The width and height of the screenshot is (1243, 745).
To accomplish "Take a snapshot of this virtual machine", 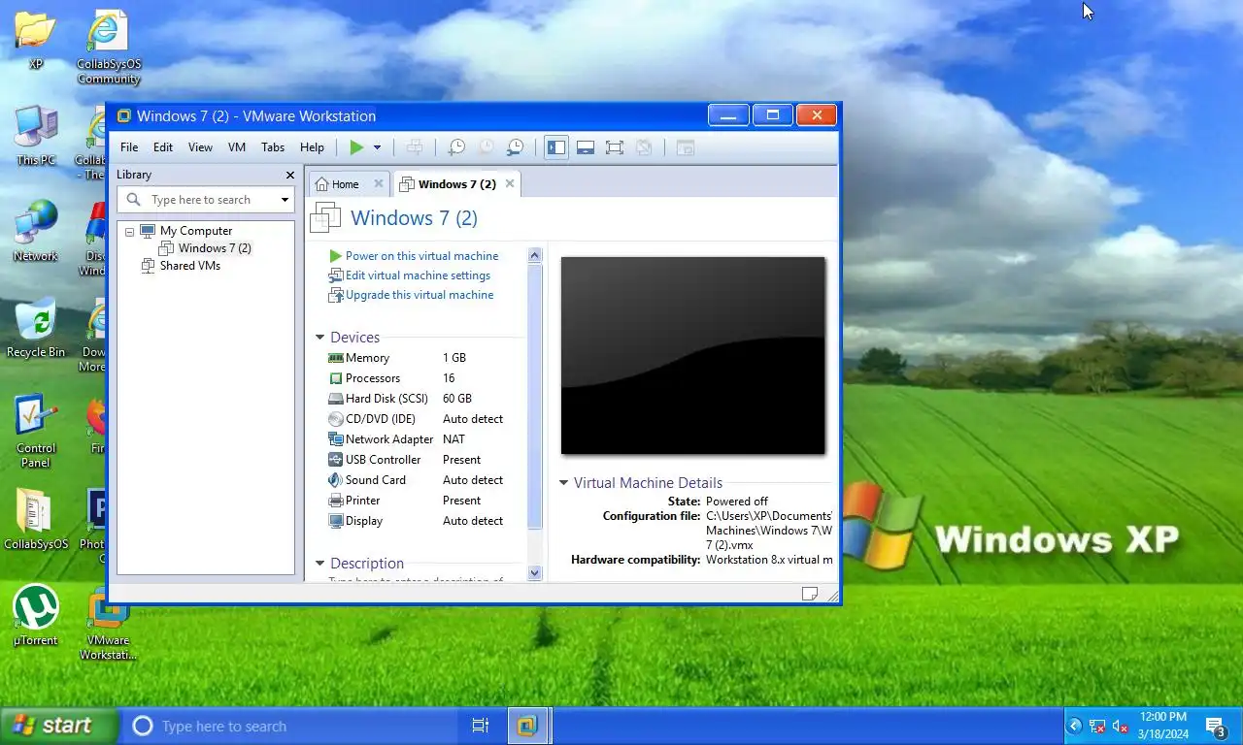I will 455,147.
